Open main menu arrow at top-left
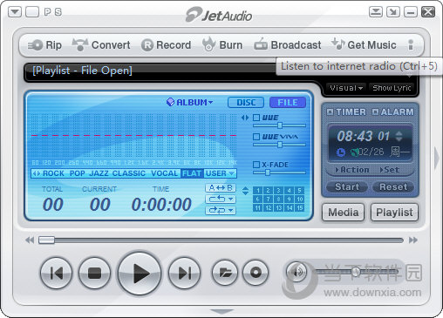 (15, 12)
